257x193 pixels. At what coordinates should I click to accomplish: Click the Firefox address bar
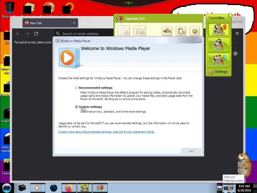click(x=84, y=34)
